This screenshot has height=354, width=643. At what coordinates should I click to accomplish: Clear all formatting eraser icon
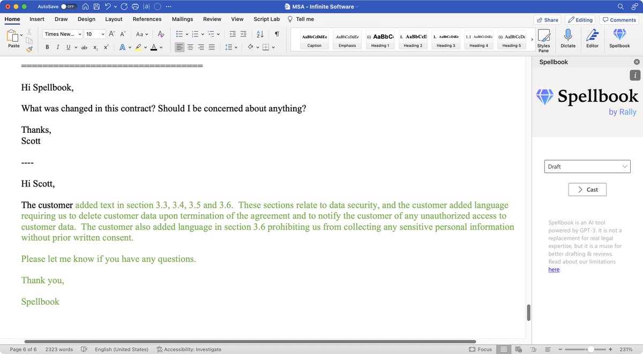click(161, 34)
